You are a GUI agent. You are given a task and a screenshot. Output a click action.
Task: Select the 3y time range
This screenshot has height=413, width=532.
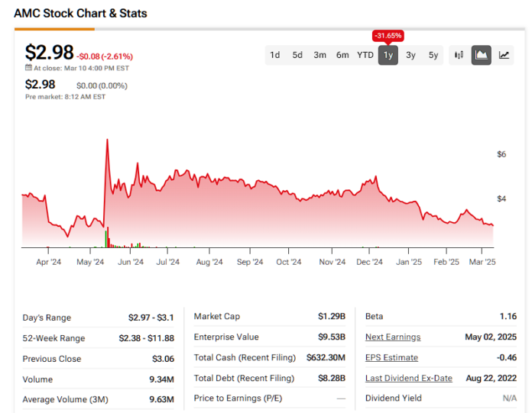click(410, 55)
